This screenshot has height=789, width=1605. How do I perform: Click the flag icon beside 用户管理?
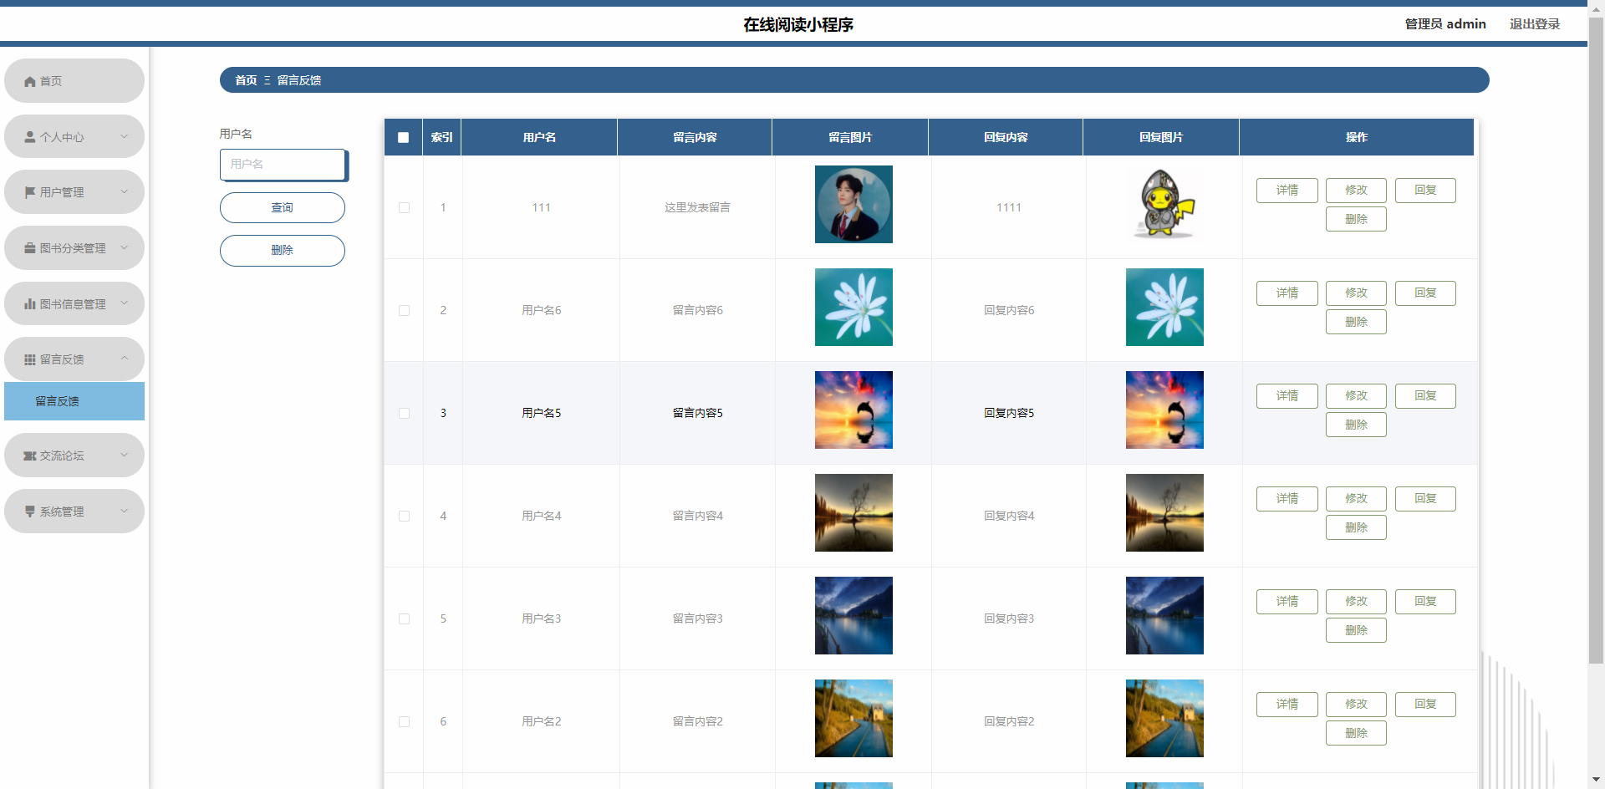tap(30, 192)
